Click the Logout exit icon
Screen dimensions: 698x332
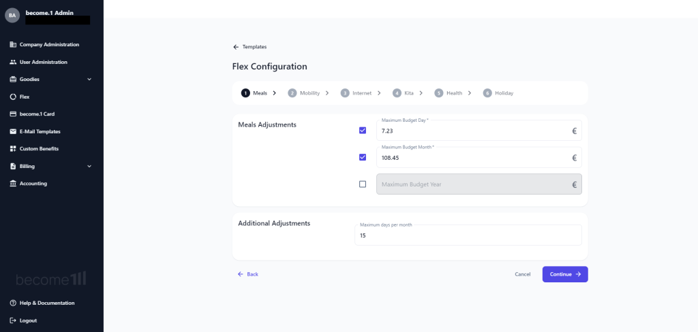[13, 320]
